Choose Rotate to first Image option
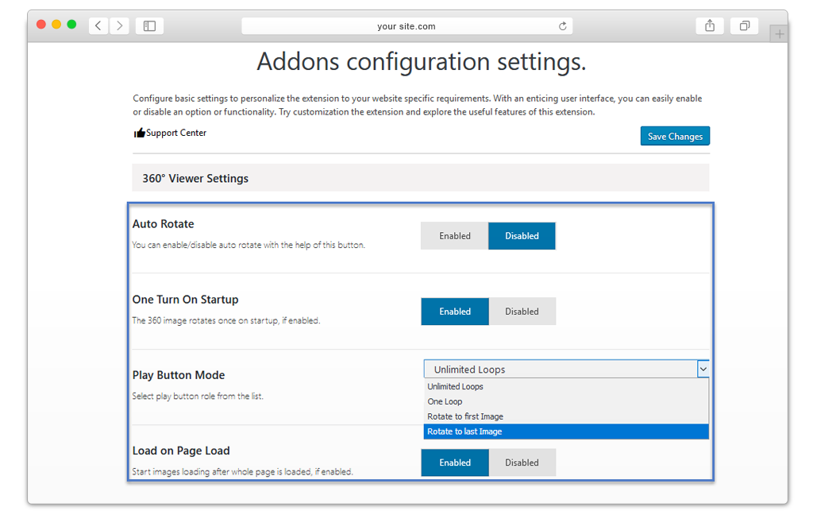813x511 pixels. tap(566, 416)
